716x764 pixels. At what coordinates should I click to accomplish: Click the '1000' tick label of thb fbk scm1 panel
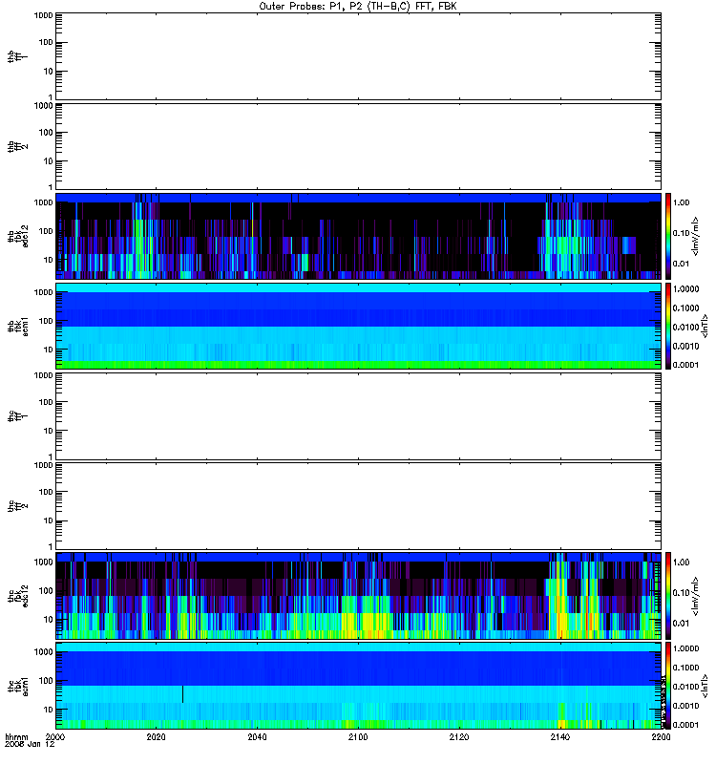coord(43,292)
